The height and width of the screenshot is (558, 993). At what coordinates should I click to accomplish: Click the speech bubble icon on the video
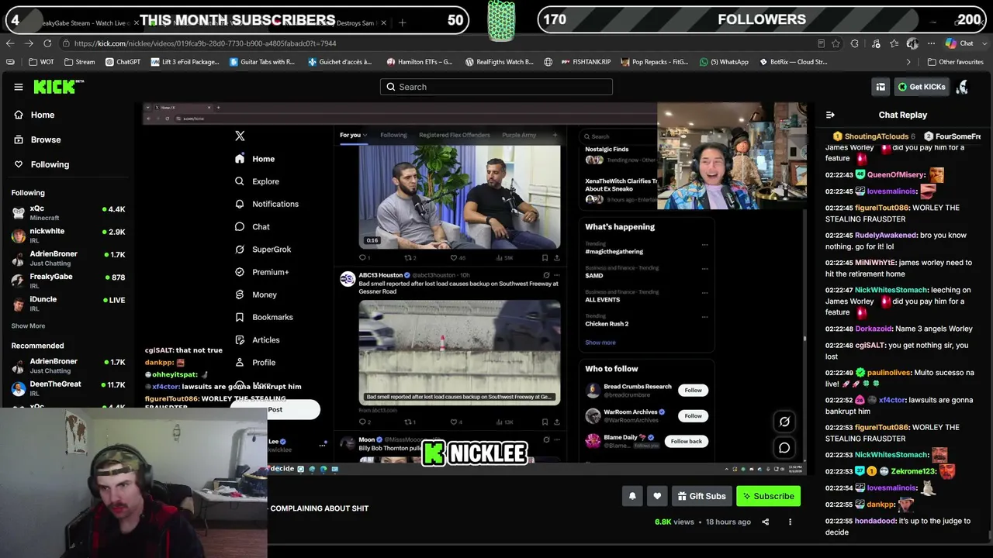click(x=784, y=447)
